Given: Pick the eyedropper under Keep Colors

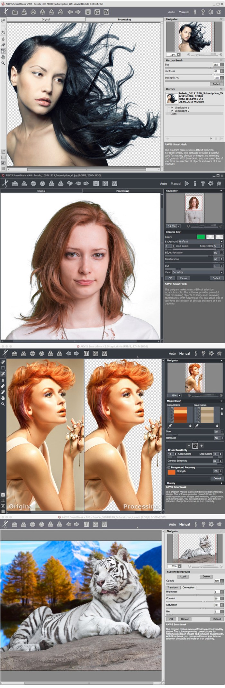Looking at the screenshot, I should [169, 425].
